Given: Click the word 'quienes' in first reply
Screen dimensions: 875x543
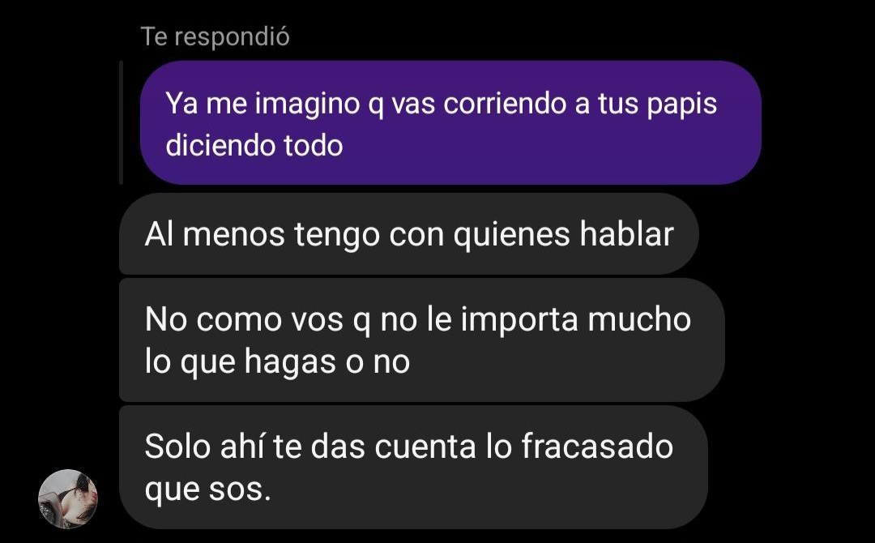Looking at the screenshot, I should point(511,235).
